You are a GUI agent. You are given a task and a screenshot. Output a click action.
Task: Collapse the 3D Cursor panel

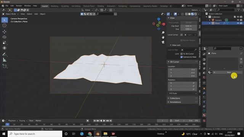coord(169,62)
